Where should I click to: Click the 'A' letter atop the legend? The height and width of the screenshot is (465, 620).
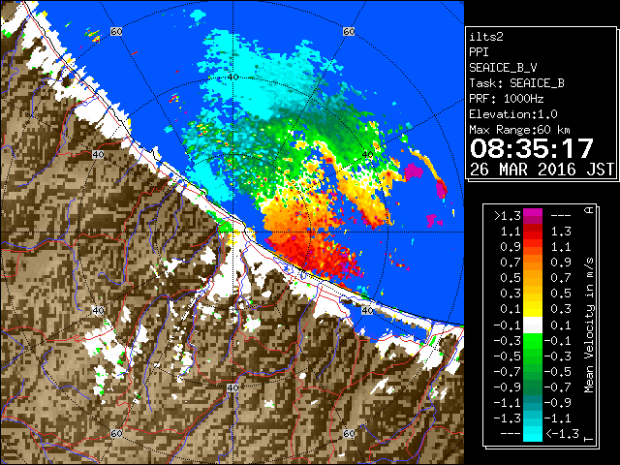589,210
